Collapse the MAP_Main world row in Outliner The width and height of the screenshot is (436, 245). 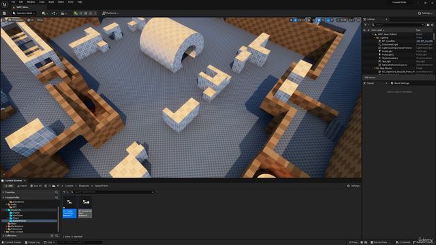(x=373, y=34)
